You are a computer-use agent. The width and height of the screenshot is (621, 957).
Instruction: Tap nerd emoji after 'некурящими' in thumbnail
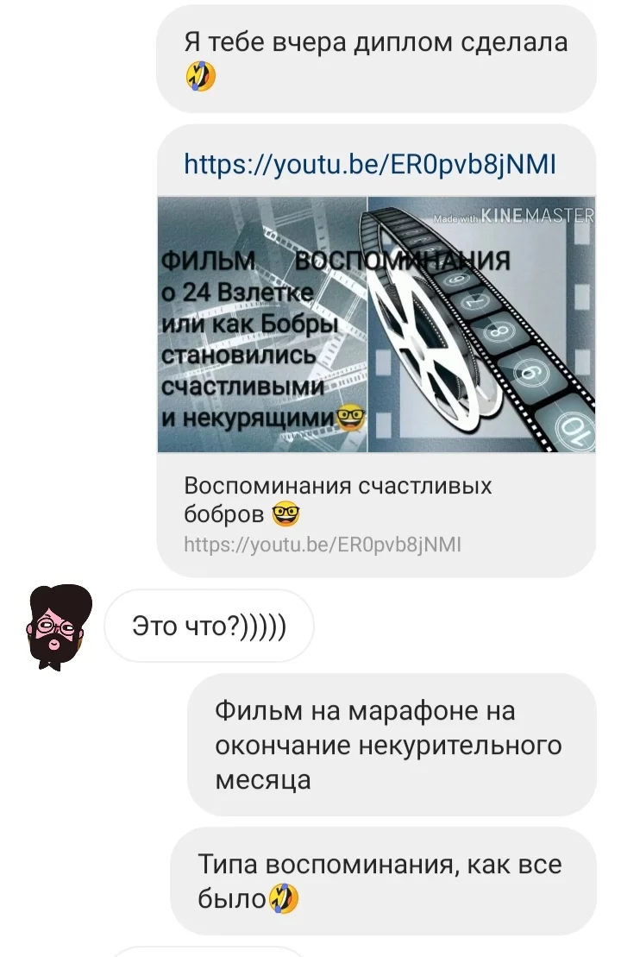pos(351,418)
